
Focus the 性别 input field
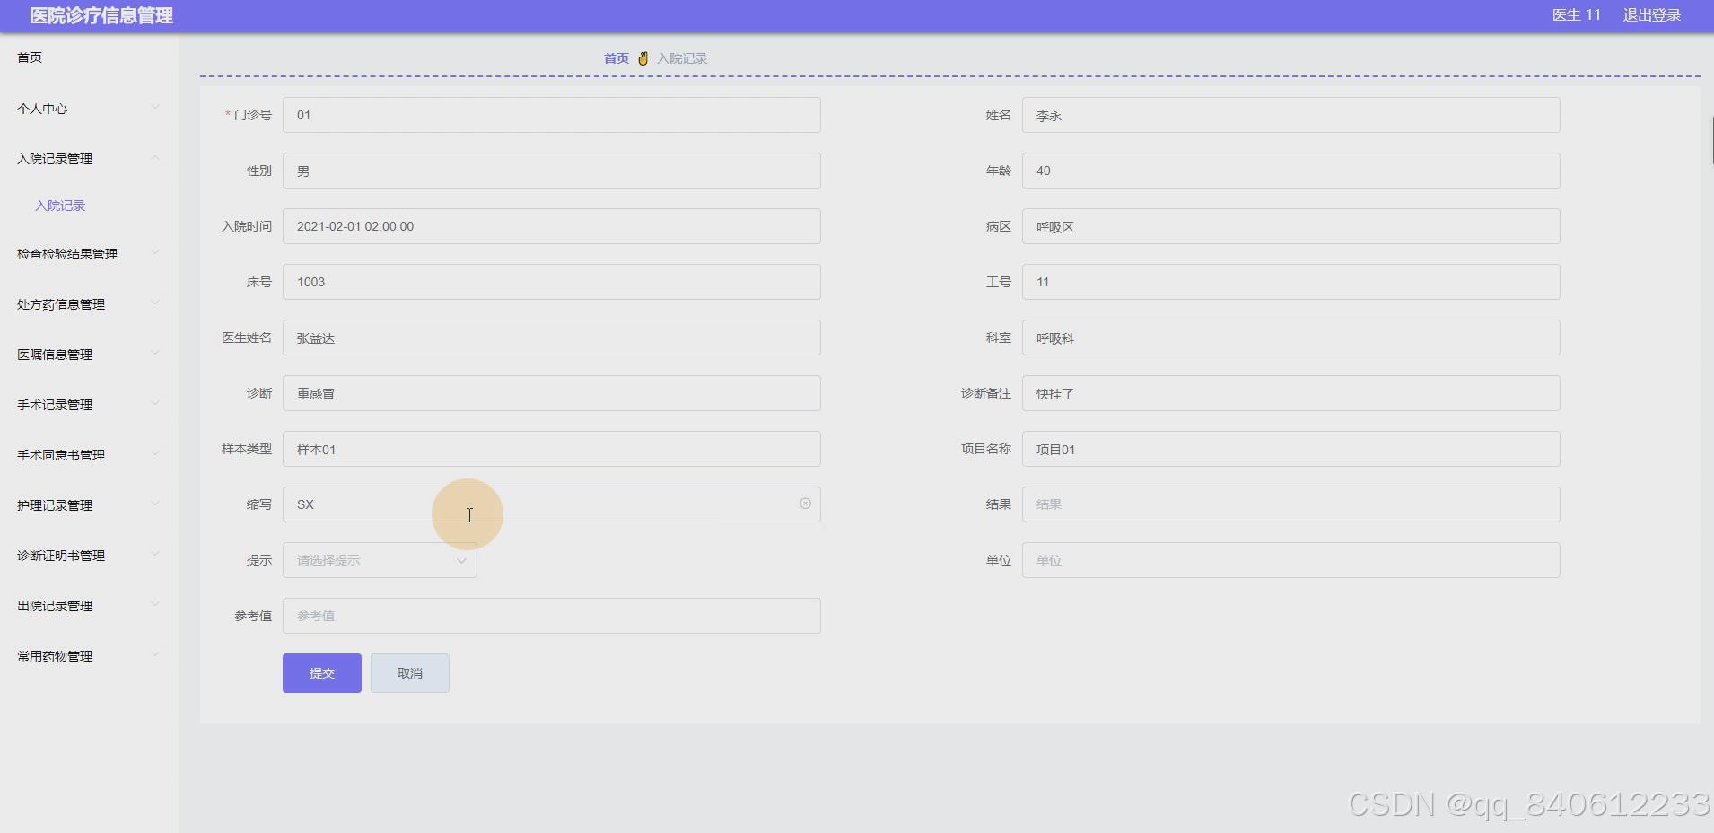(552, 171)
